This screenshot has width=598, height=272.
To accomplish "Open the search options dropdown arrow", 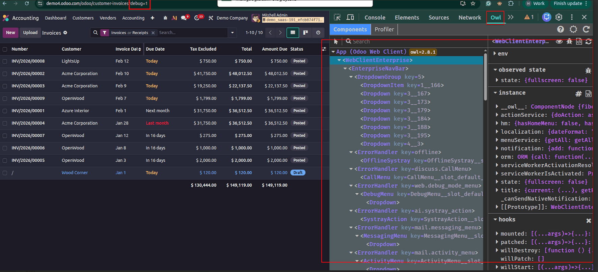I will pyautogui.click(x=232, y=33).
